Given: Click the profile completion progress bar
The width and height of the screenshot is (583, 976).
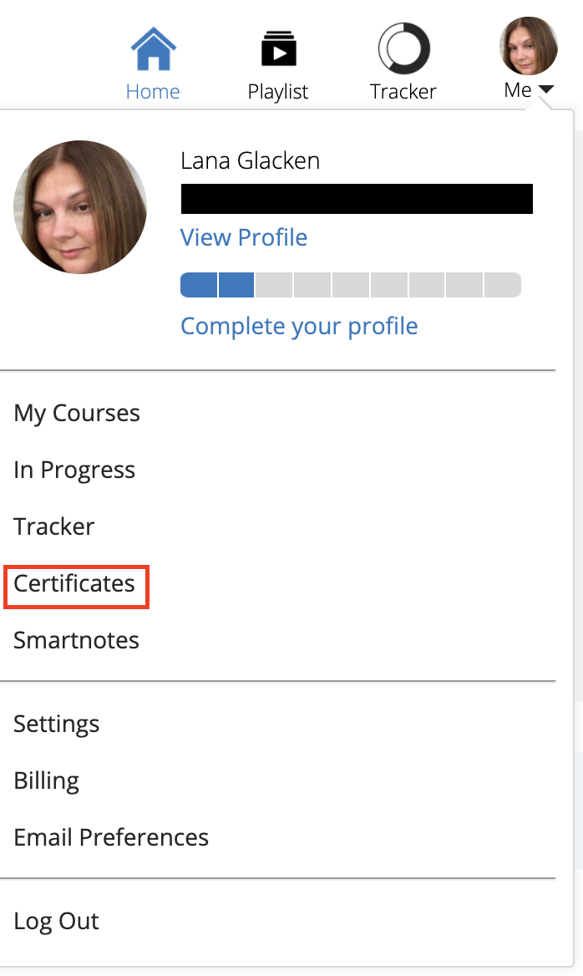Looking at the screenshot, I should (x=350, y=285).
